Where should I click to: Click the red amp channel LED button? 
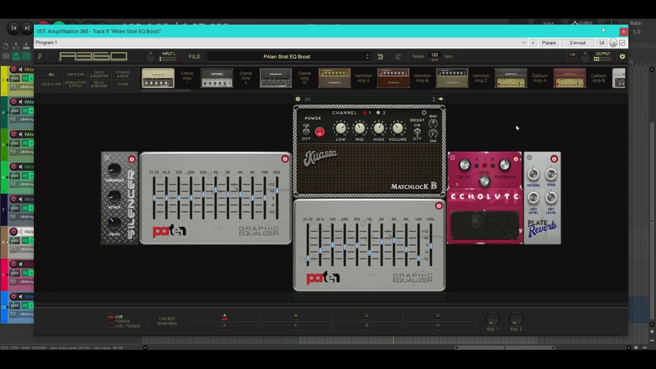(x=365, y=113)
